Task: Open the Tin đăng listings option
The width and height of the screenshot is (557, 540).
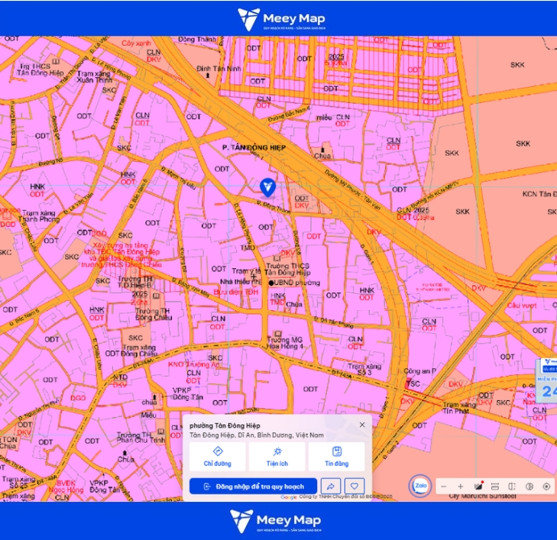Action: [336, 457]
